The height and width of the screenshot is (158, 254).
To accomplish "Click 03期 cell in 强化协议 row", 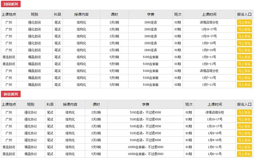I will tap(189, 120).
